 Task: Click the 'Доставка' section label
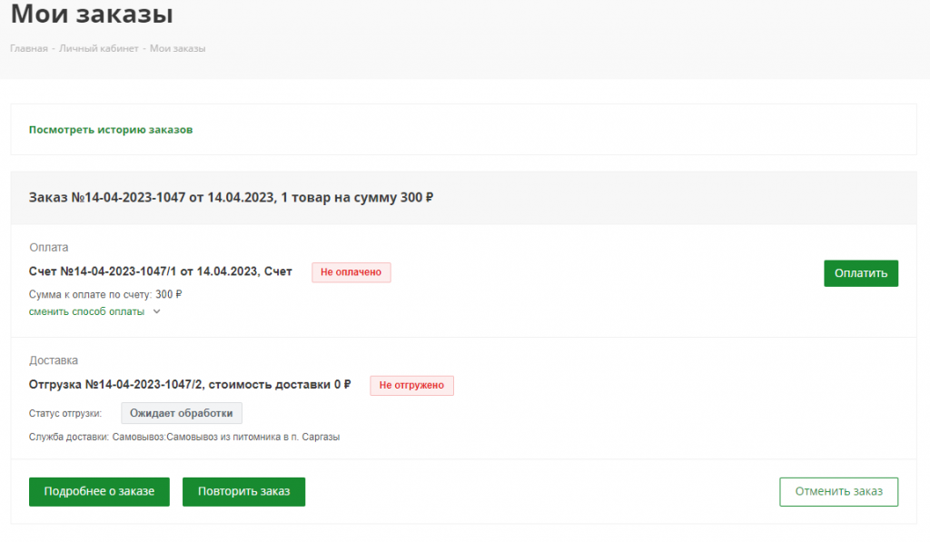54,360
